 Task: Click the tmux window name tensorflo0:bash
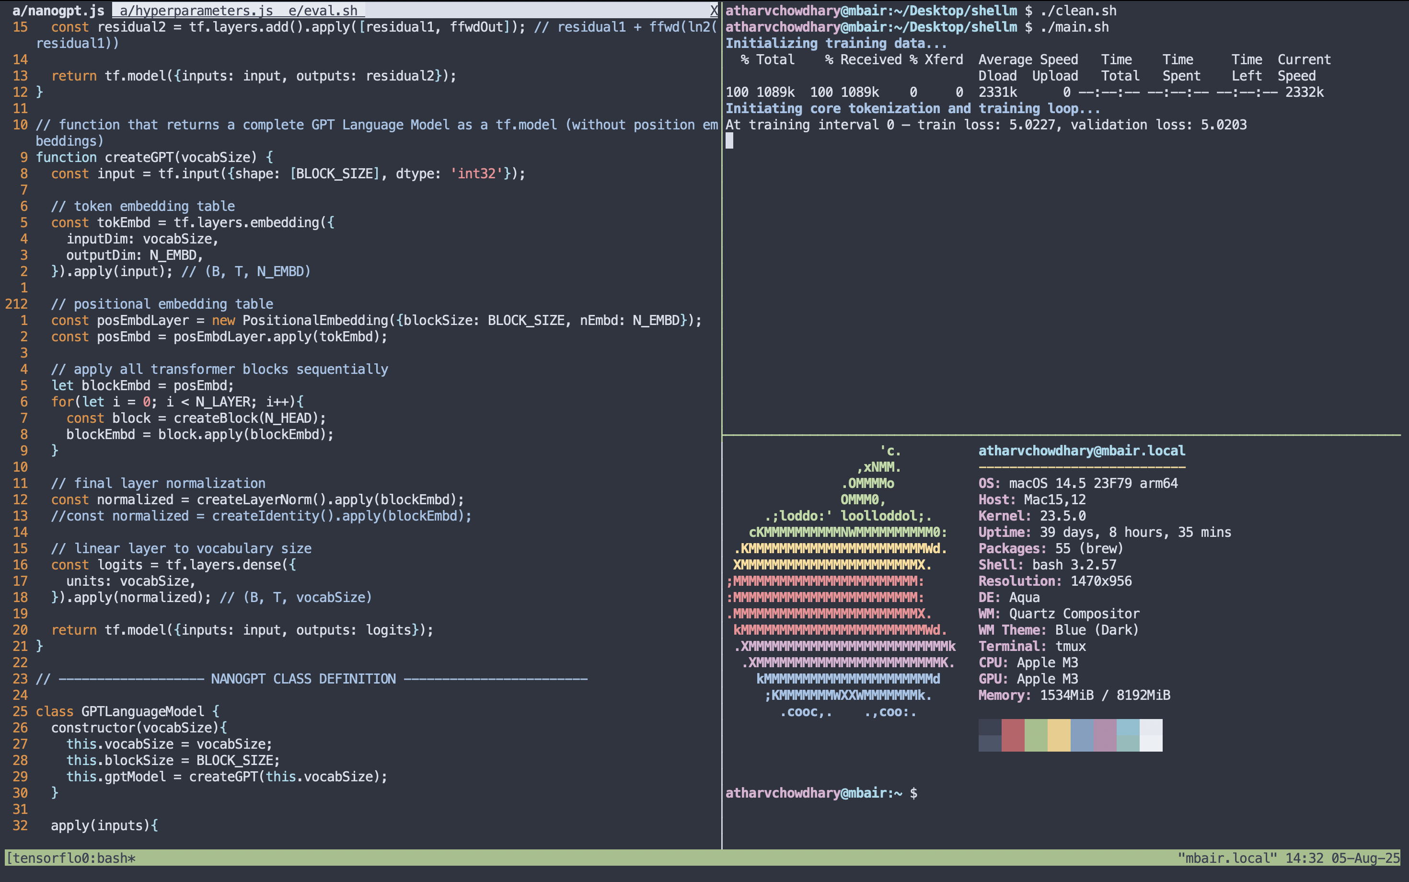click(72, 858)
